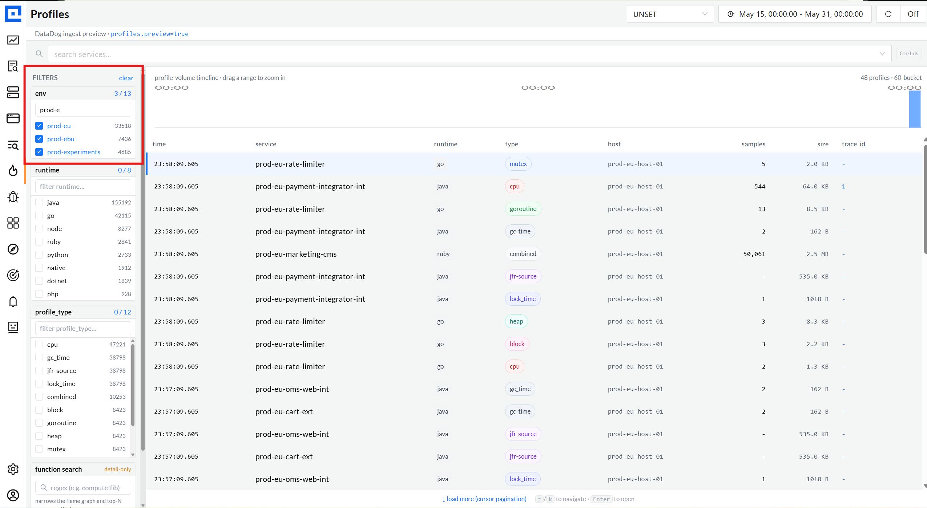
Task: Click the mutex type tag
Action: coord(518,164)
